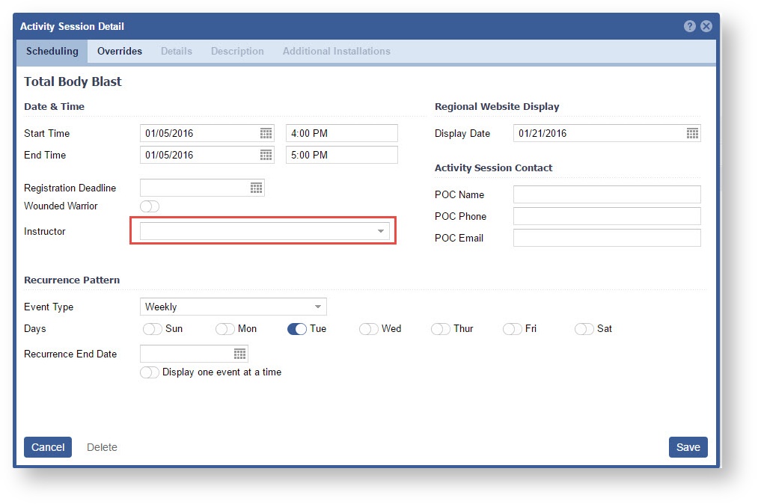Select the Scheduling tab

click(52, 51)
